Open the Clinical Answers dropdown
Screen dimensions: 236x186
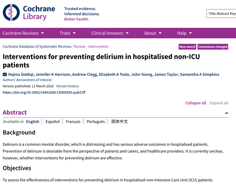click(x=110, y=33)
